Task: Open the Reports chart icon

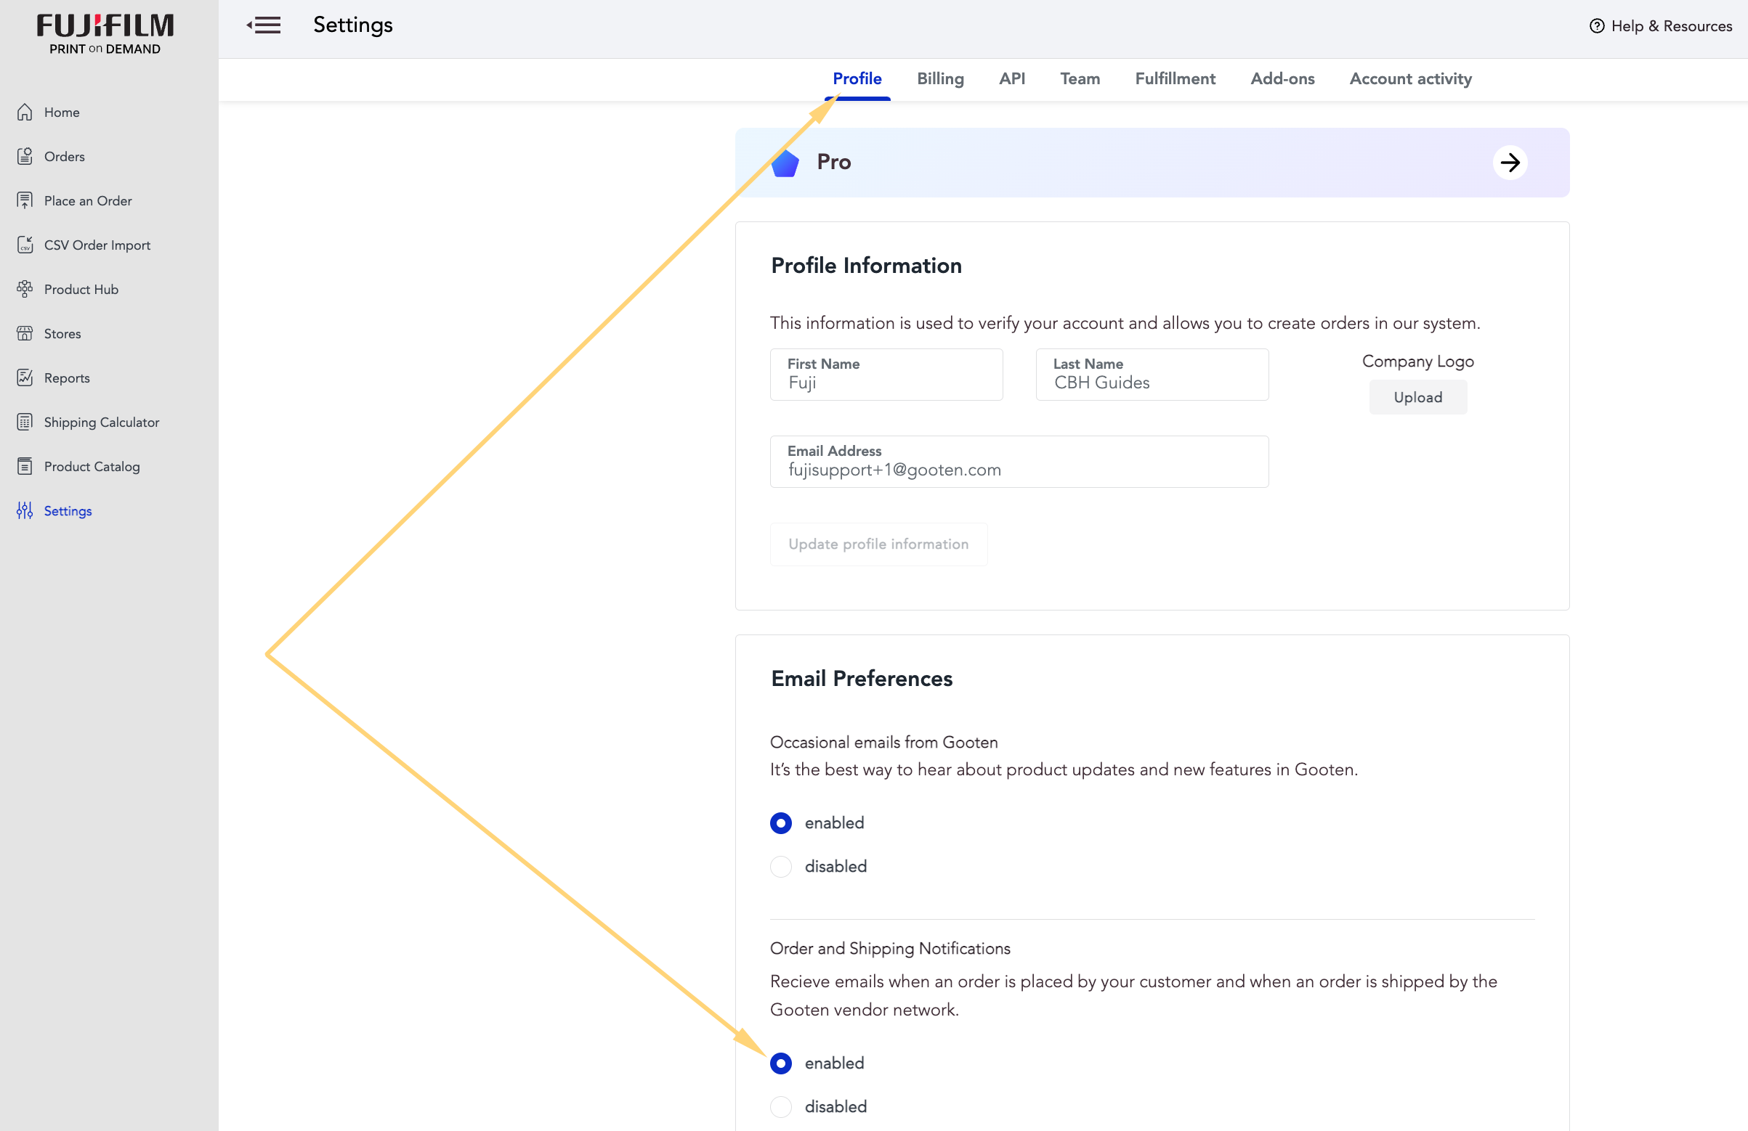Action: coord(25,377)
